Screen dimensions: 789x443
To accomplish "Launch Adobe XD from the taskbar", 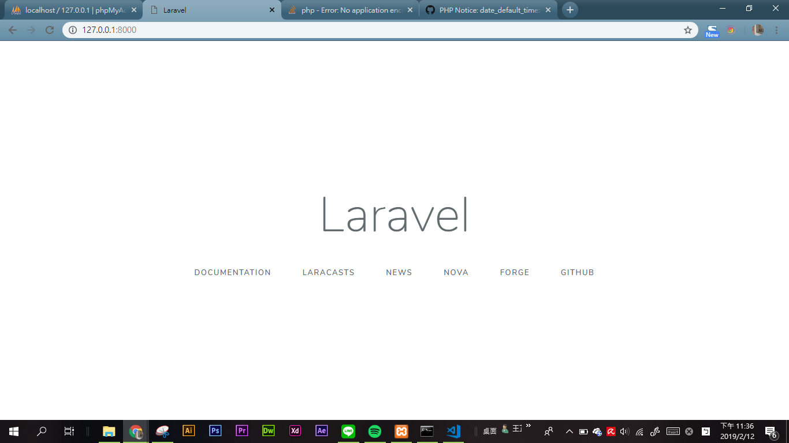I will [x=295, y=431].
